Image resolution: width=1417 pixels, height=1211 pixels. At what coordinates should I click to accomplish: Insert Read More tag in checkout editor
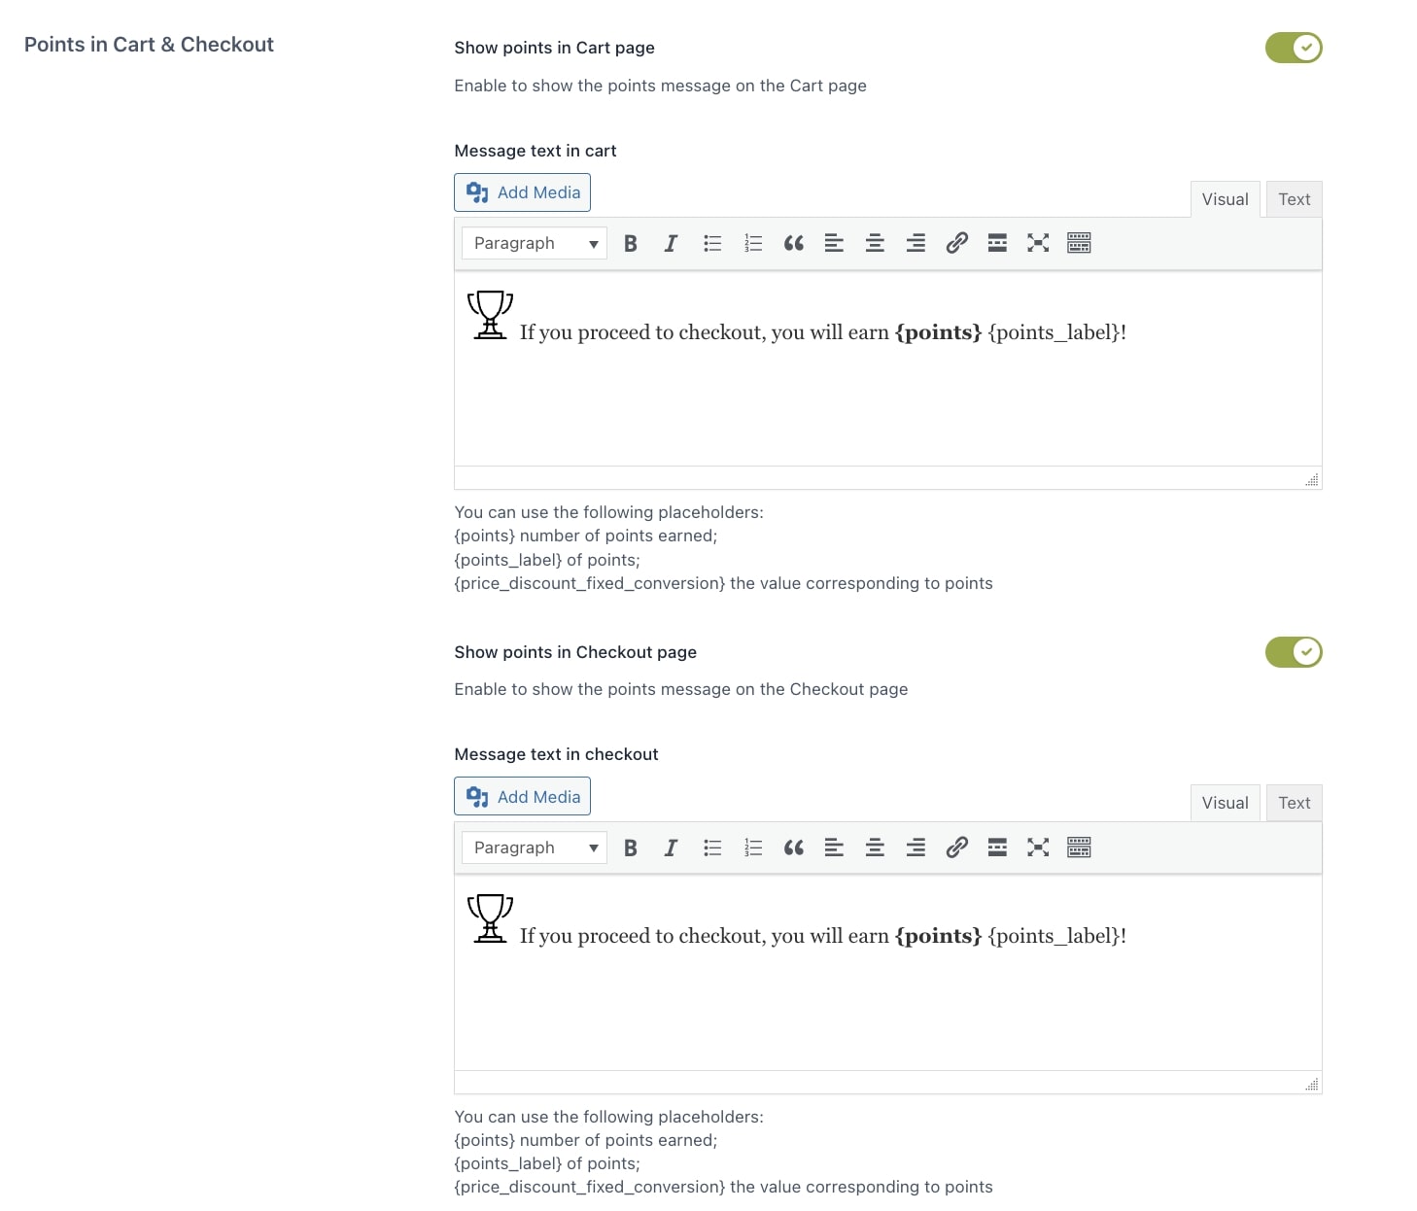(997, 848)
